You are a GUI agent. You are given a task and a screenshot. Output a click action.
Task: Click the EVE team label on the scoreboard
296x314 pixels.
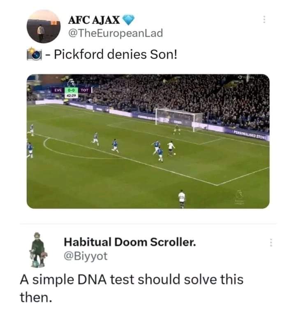[58, 90]
